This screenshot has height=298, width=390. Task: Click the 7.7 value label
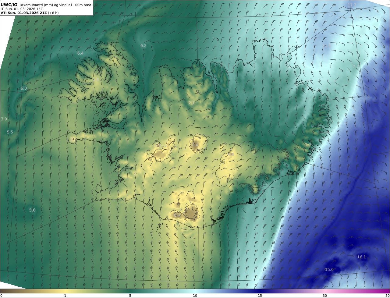coord(356,66)
